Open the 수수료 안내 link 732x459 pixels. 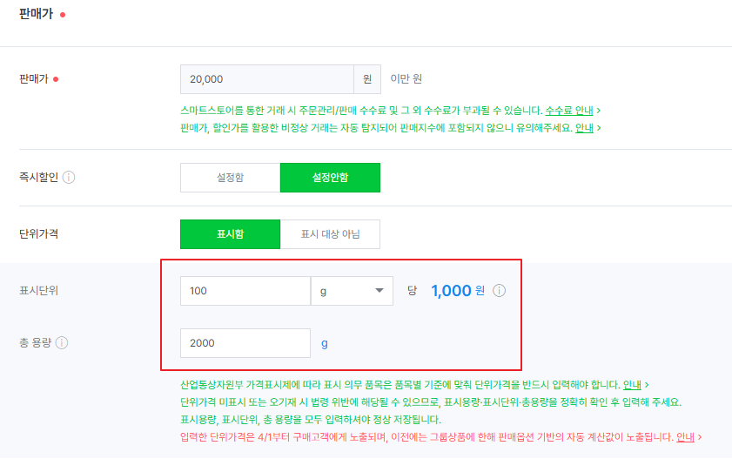tap(568, 111)
